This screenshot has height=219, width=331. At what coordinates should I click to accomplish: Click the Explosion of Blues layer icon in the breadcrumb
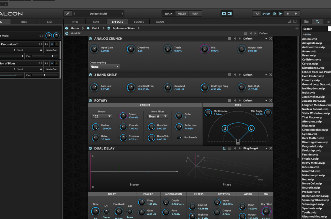click(x=109, y=28)
